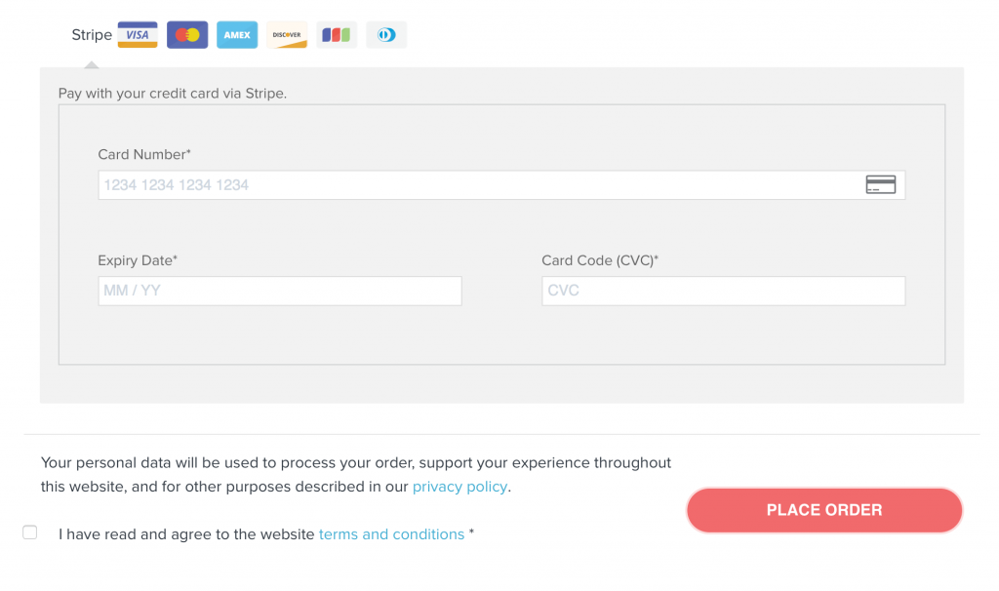Click the Expiry Date MM/YY field
Viewport: 999px width, 591px height.
(x=279, y=291)
